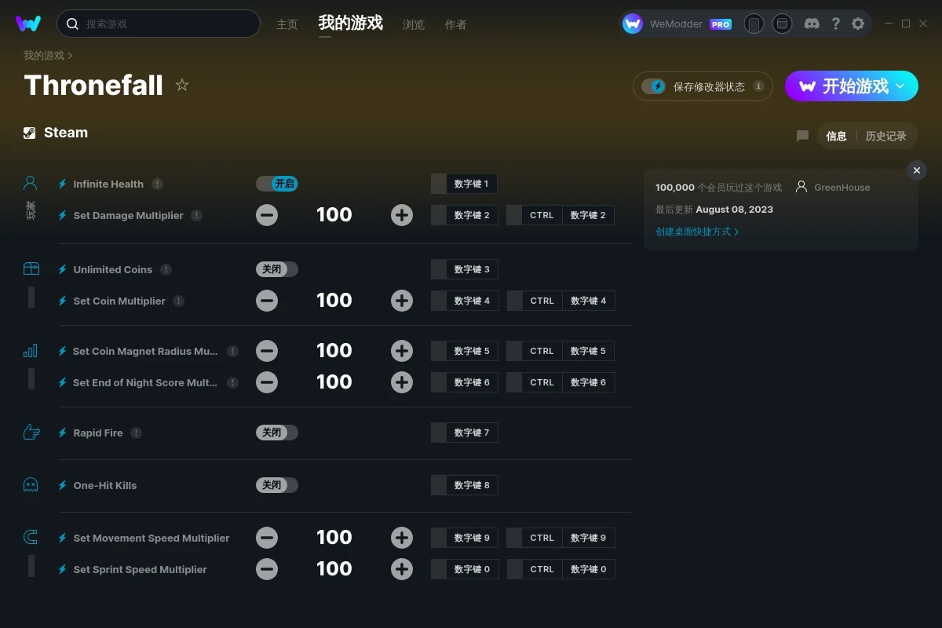The image size is (942, 628).
Task: Click checkbox beside 数字键 8 hotkey
Action: pyautogui.click(x=439, y=485)
